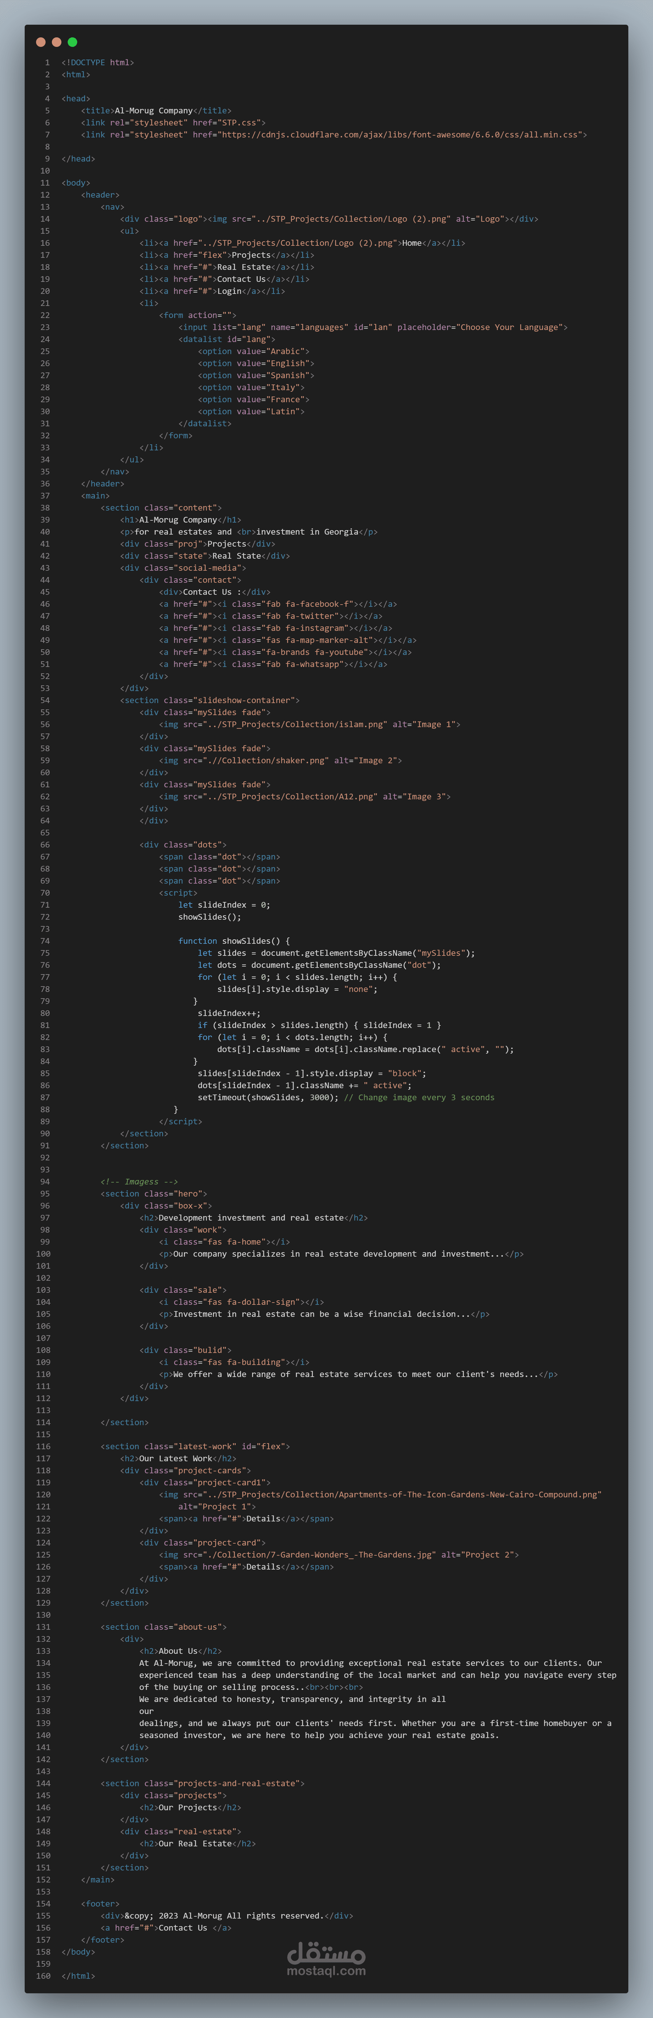Click the 'Development investment and real estate' heading

[x=251, y=1218]
